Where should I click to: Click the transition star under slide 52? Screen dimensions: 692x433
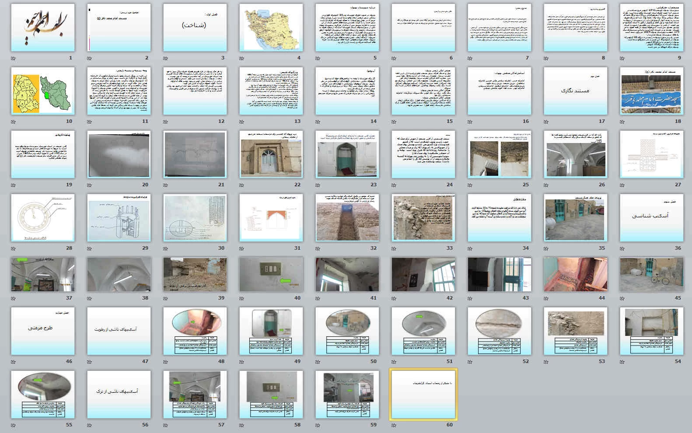tap(470, 362)
